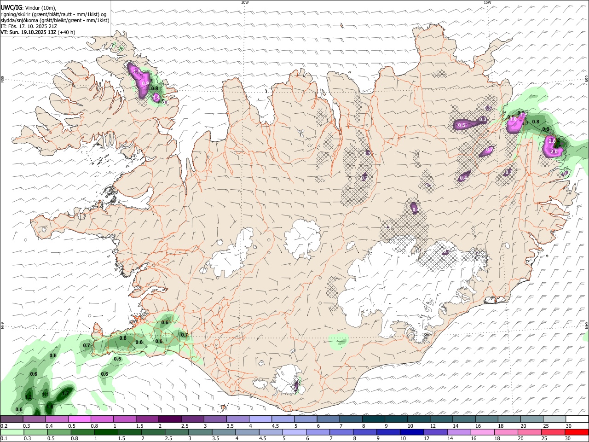Viewport: 589px width, 442px height.
Task: Click the white 0.5 value on purple snow patch
Action: click(x=462, y=125)
